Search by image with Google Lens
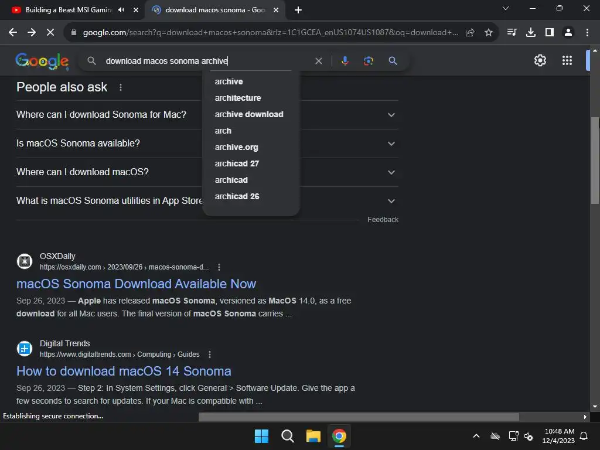 (x=368, y=61)
